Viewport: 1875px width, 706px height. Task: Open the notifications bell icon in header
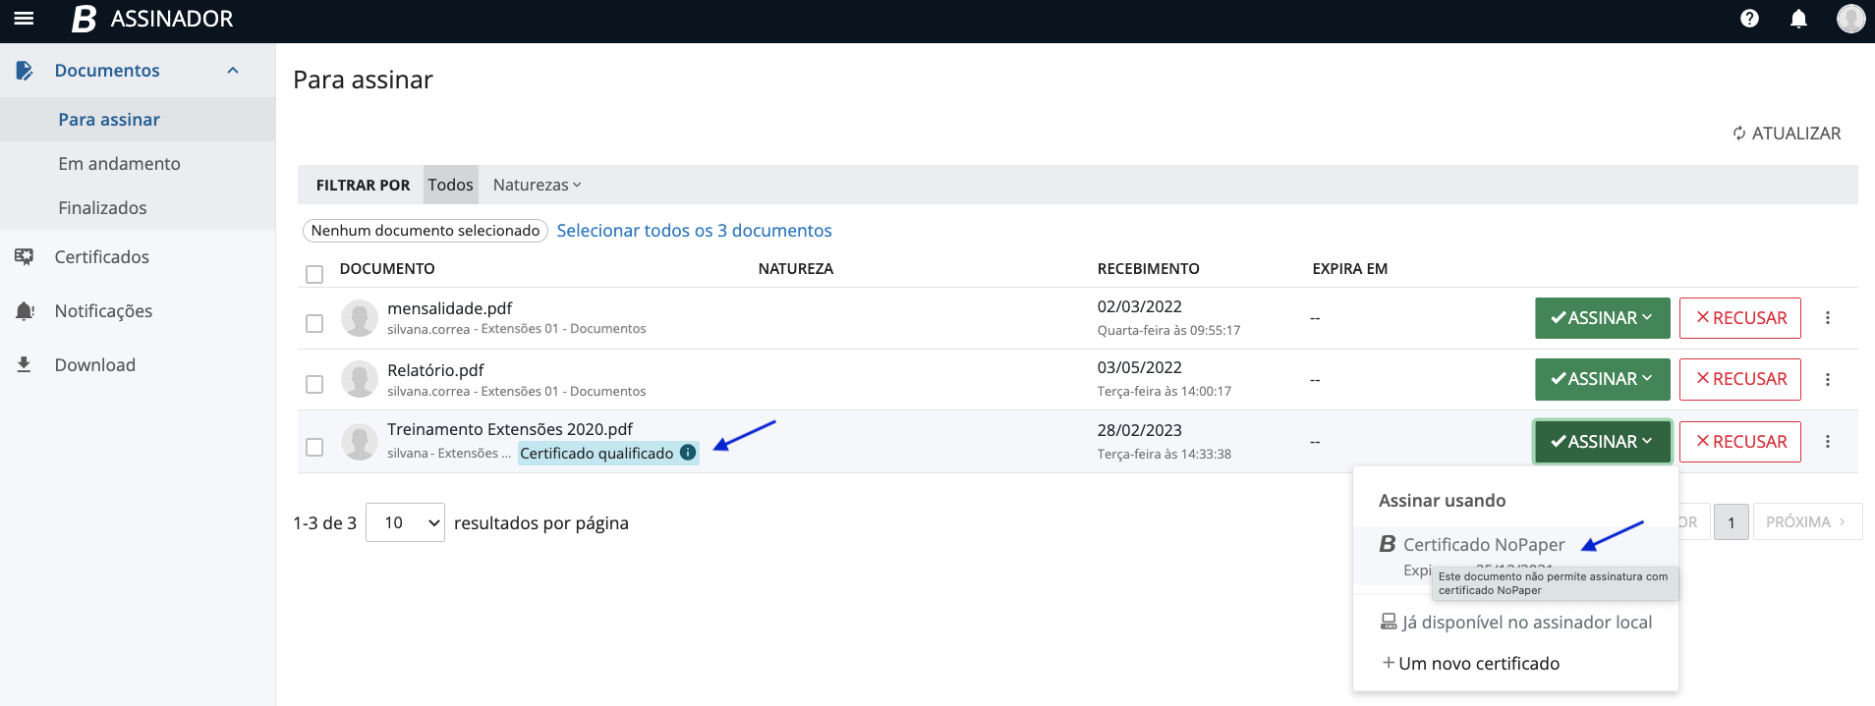tap(1798, 19)
